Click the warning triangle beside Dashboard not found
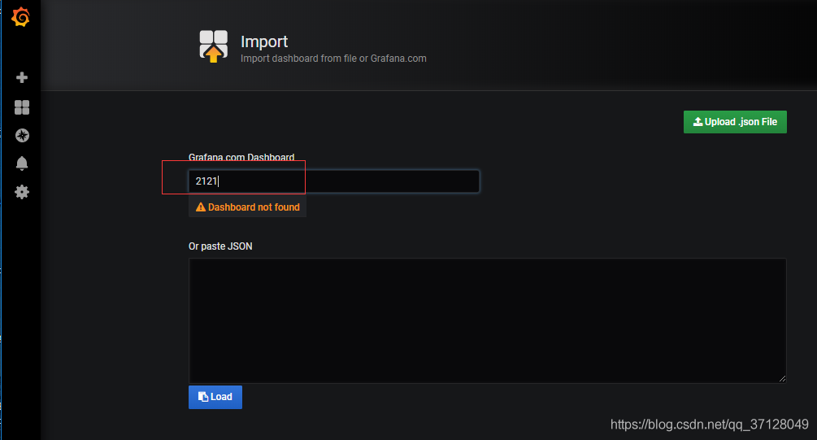 (201, 207)
